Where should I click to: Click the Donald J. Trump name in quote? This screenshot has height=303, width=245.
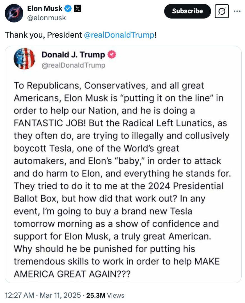click(x=73, y=55)
